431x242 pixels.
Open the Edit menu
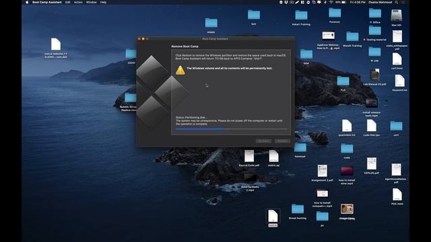point(67,2)
